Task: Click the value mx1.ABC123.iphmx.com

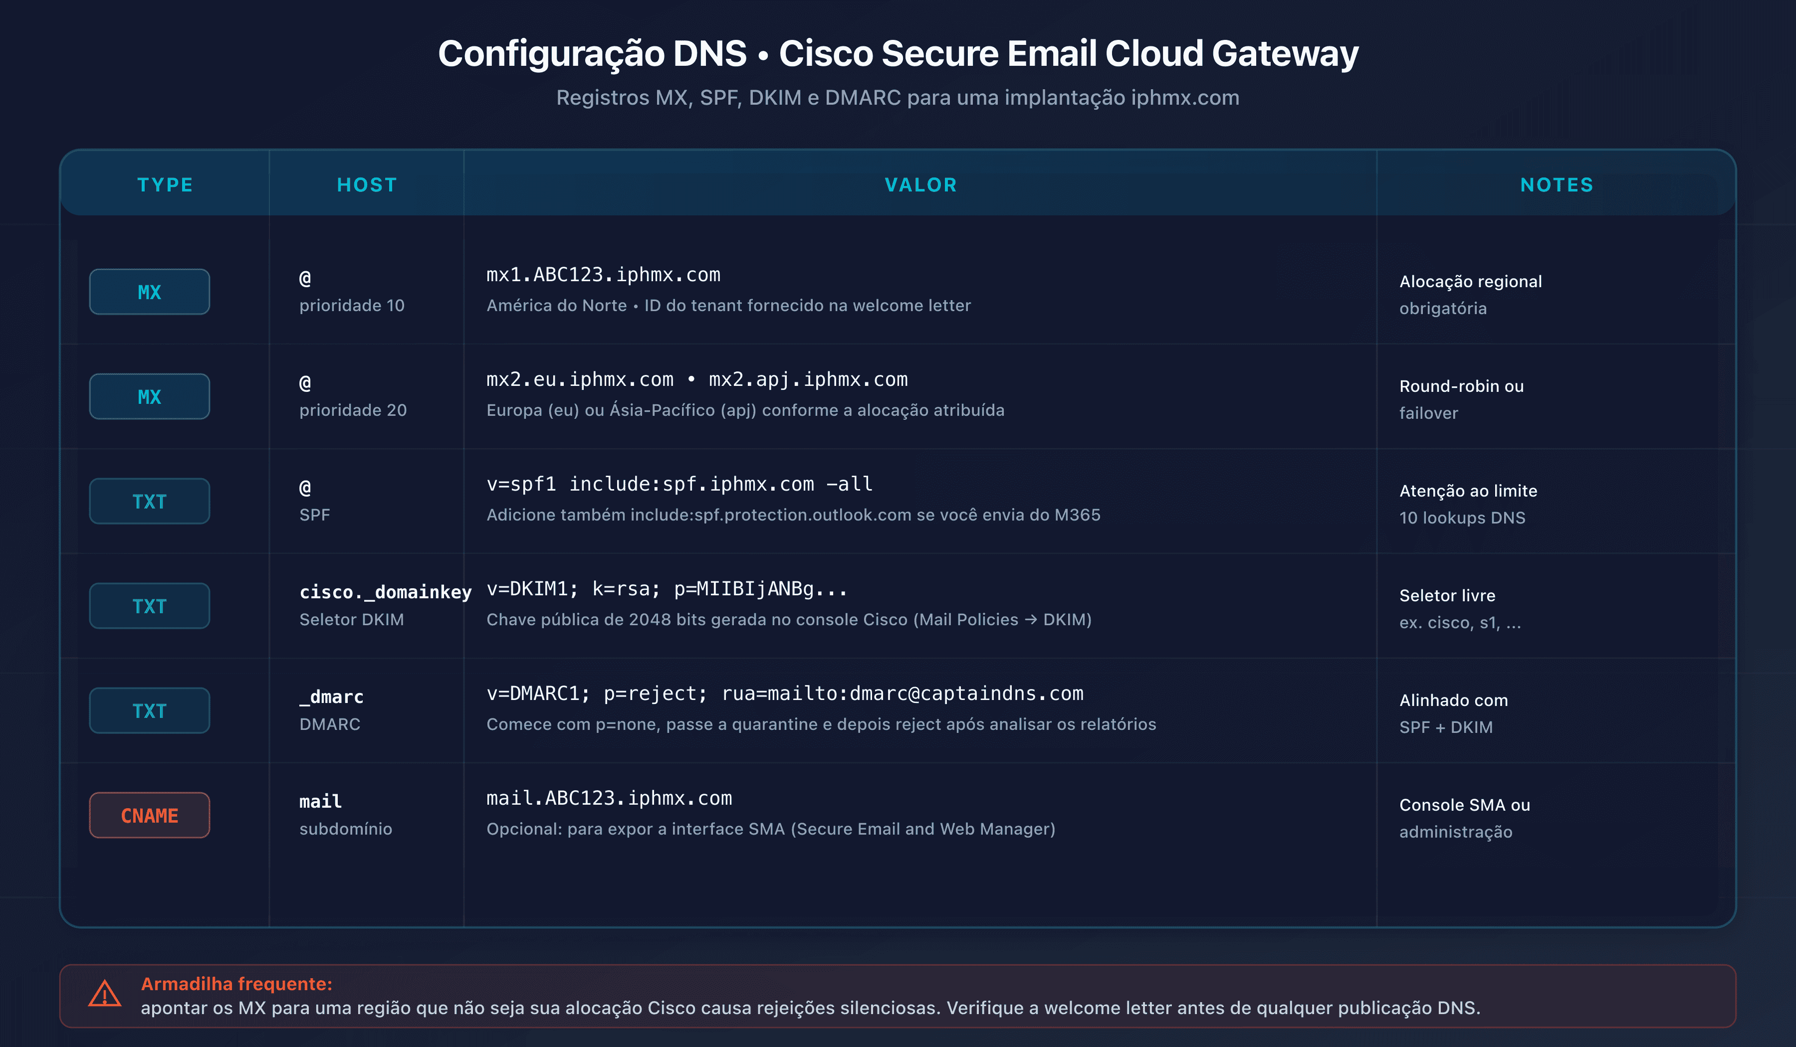Action: point(603,275)
